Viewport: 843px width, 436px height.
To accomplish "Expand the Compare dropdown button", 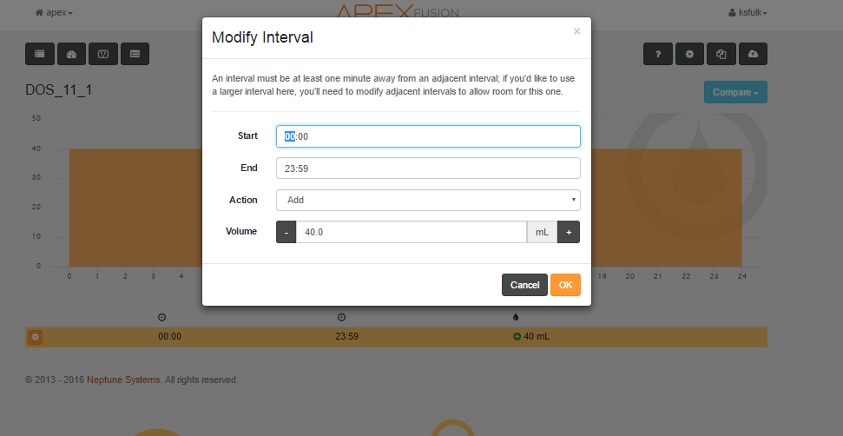I will tap(735, 92).
